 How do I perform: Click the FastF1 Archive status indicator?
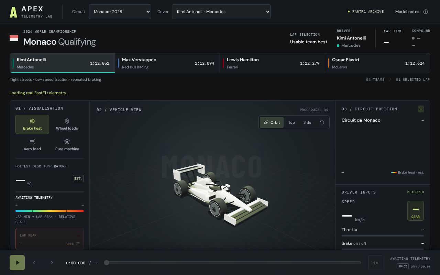[366, 12]
